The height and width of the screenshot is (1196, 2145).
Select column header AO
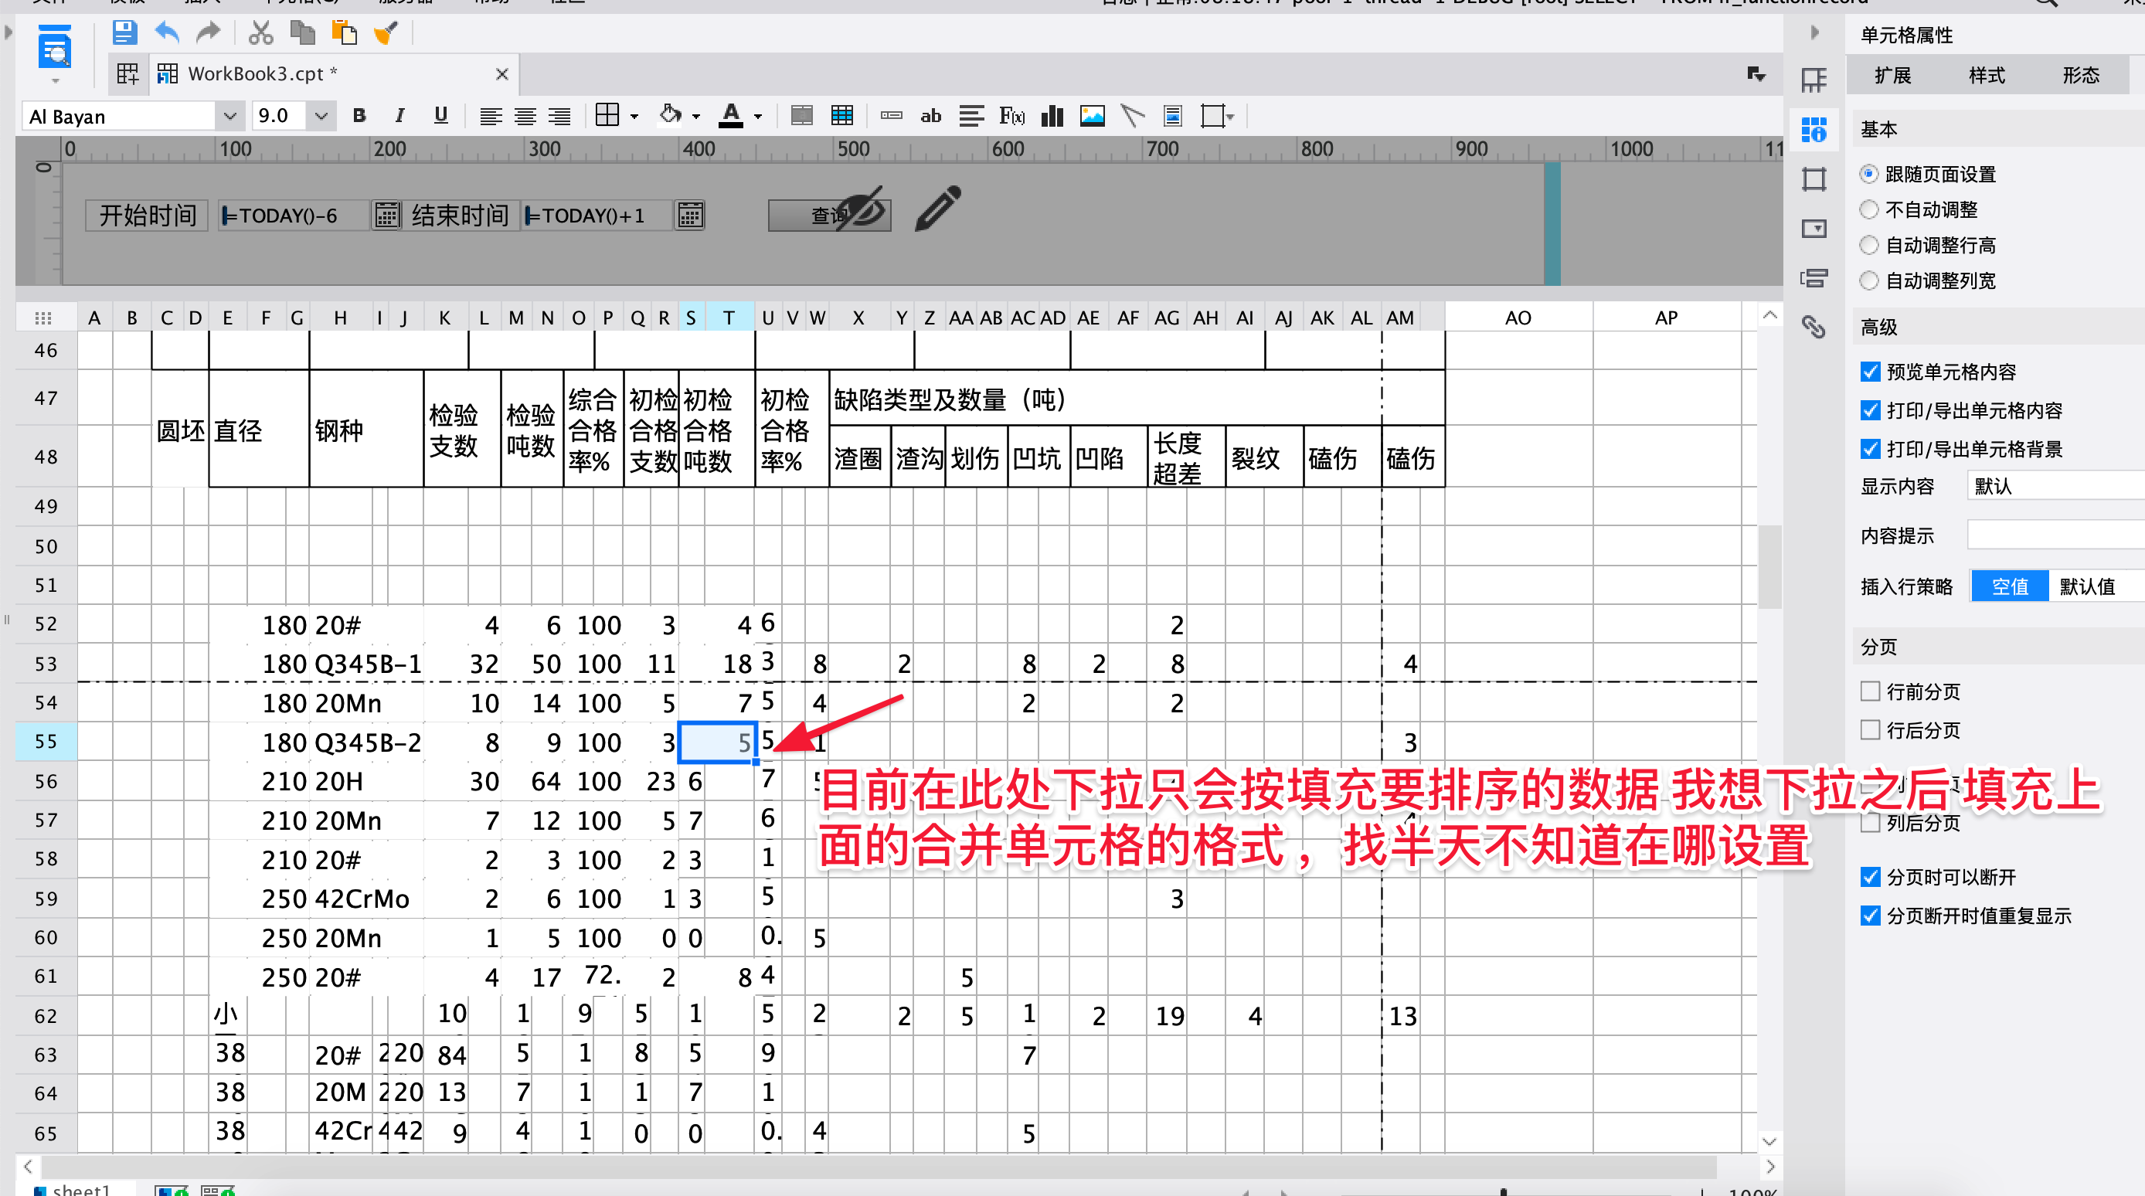click(x=1518, y=318)
